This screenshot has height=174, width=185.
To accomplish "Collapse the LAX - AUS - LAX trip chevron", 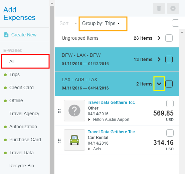I will point(159,84).
